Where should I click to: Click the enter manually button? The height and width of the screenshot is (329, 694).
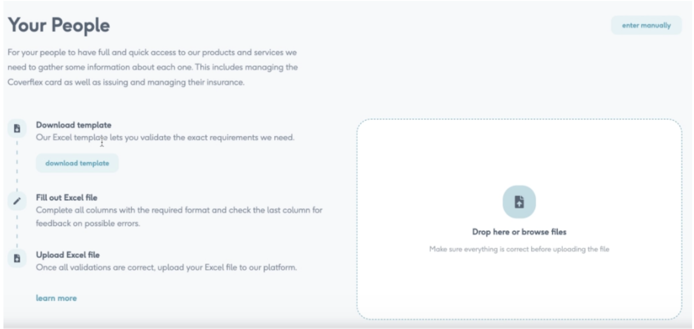coord(646,25)
